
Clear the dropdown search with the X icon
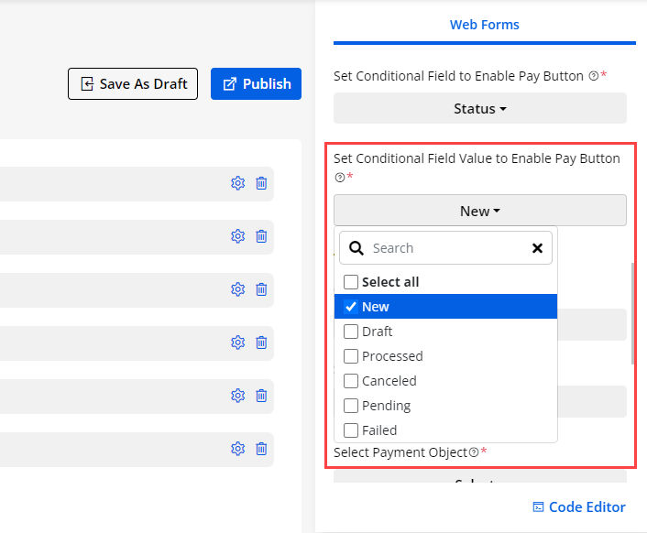point(538,248)
